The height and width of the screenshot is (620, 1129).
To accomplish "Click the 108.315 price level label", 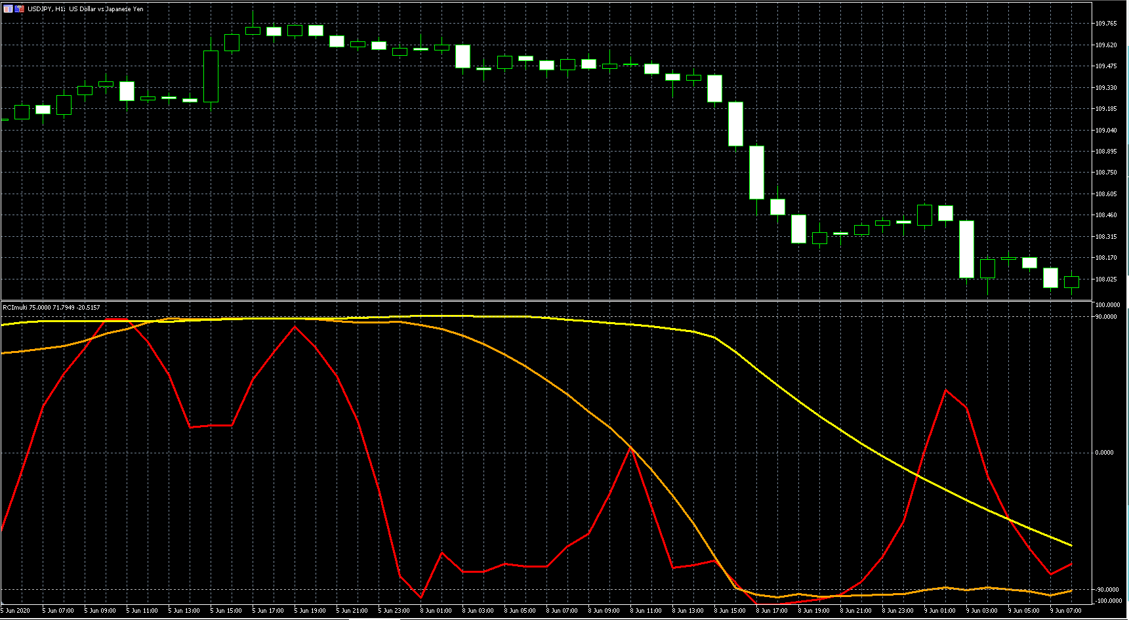I will click(1106, 237).
